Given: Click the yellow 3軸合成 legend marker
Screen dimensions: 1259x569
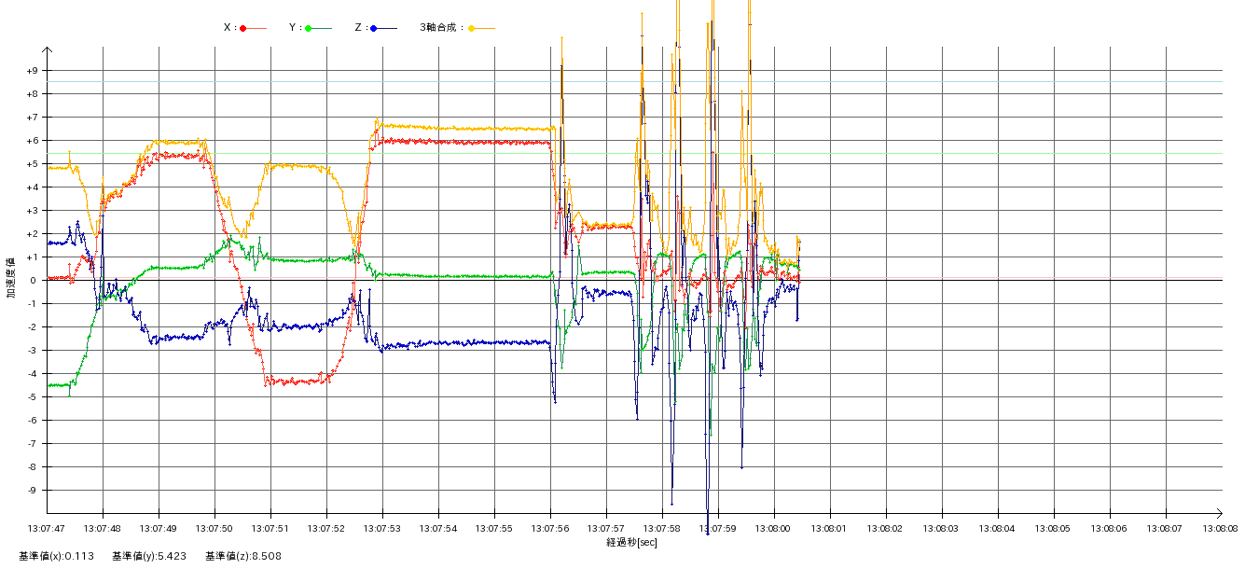Looking at the screenshot, I should (x=472, y=28).
